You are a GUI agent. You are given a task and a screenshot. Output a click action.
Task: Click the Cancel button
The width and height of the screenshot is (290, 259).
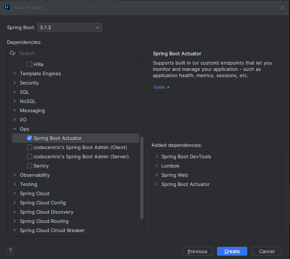tap(267, 251)
